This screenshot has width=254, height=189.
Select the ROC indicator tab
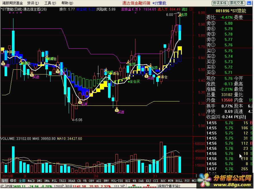click(x=163, y=181)
